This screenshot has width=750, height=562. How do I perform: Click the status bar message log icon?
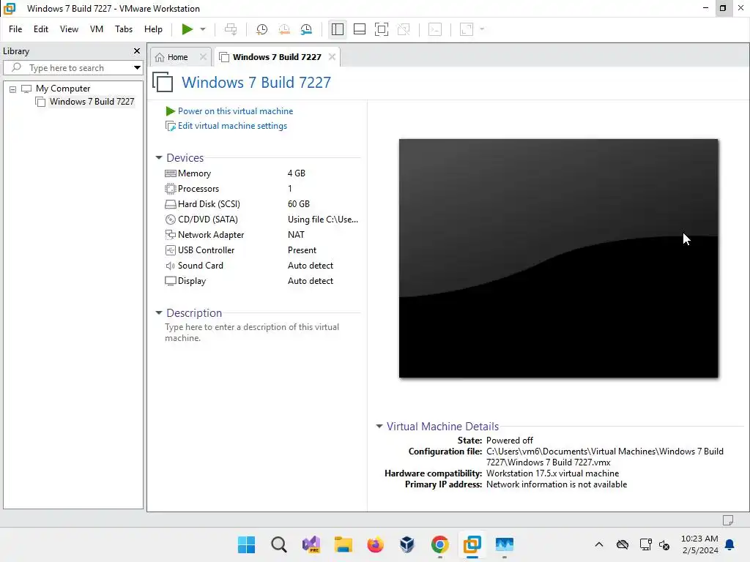click(x=728, y=520)
